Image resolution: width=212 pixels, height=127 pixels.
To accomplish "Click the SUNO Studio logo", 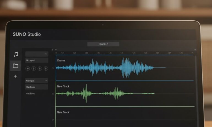I will [27, 34].
